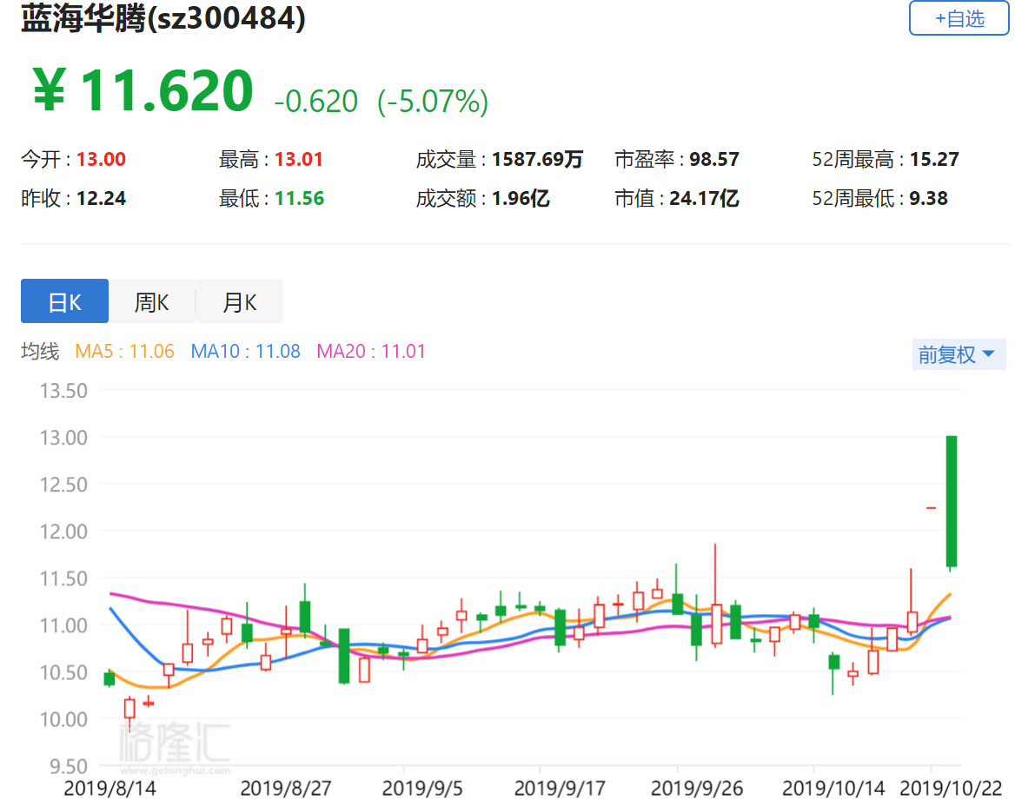Click 52周最高 value 15.27

934,159
